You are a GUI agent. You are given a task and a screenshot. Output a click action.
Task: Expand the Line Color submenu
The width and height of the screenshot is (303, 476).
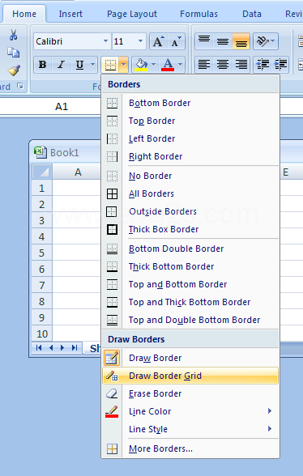190,411
